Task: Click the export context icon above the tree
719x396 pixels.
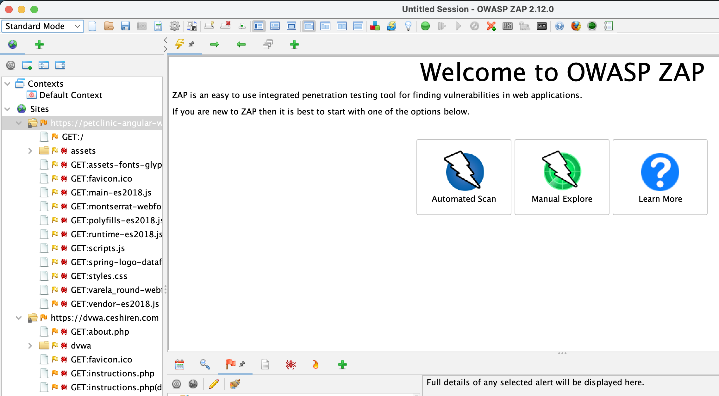Action: tap(60, 65)
